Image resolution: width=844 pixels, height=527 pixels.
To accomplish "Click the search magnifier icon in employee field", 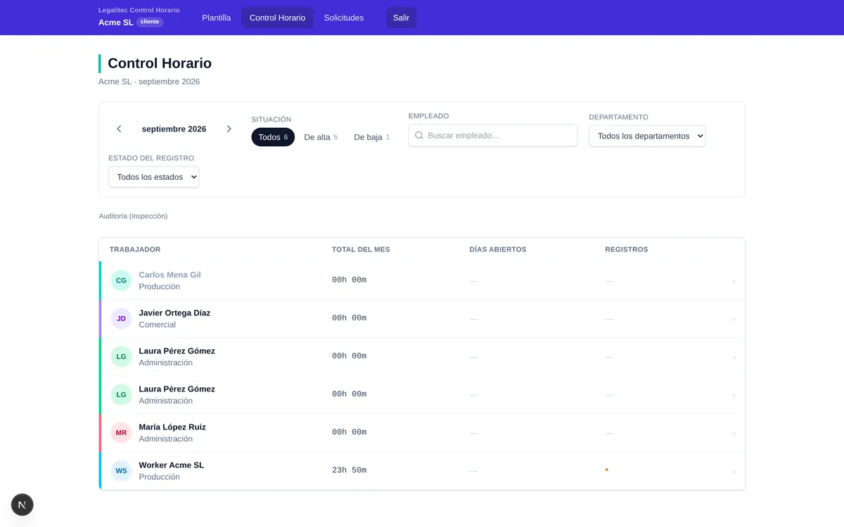I will pos(419,136).
